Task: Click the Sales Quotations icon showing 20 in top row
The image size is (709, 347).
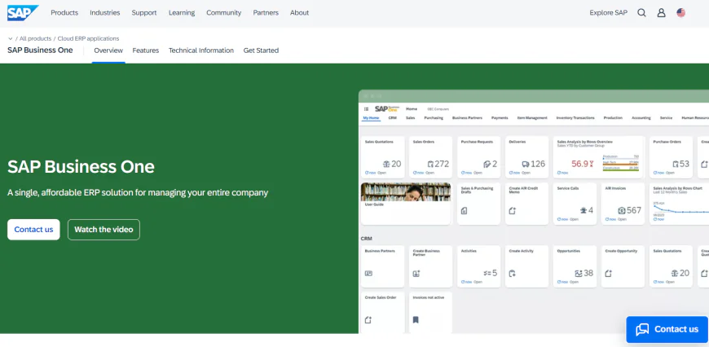Action: point(386,164)
